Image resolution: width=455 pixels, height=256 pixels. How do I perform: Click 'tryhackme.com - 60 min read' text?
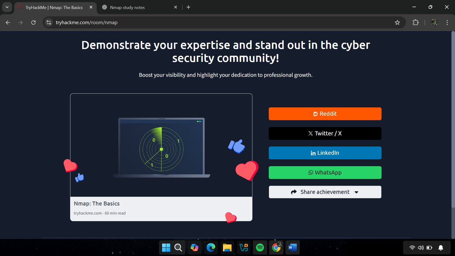click(100, 213)
